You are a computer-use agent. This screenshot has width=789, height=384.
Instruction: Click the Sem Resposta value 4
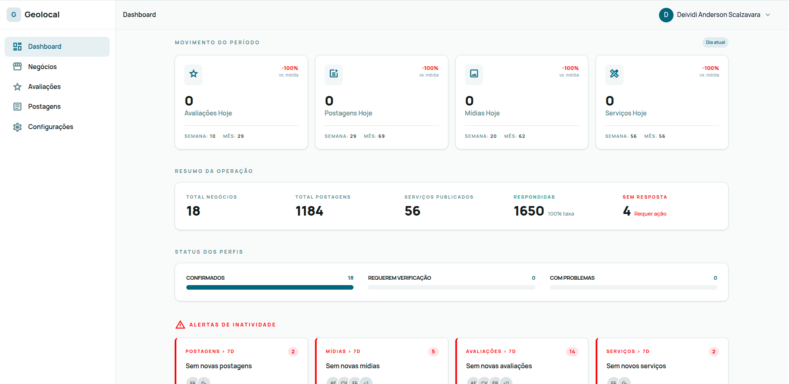627,211
